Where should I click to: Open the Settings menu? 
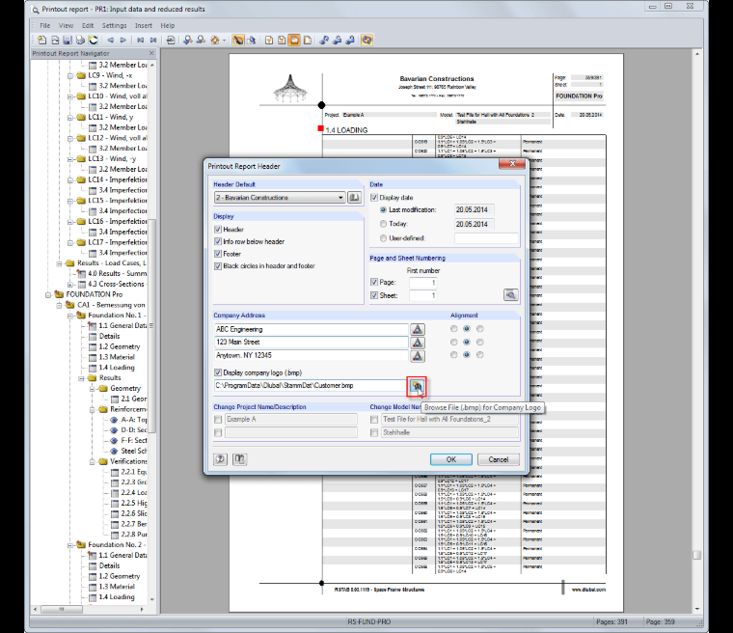tap(114, 26)
